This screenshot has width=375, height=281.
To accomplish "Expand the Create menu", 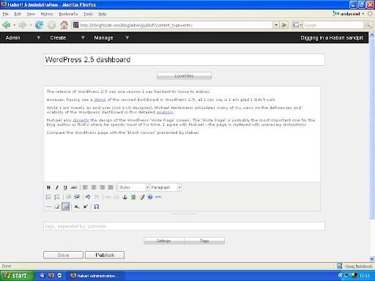I will (67, 38).
